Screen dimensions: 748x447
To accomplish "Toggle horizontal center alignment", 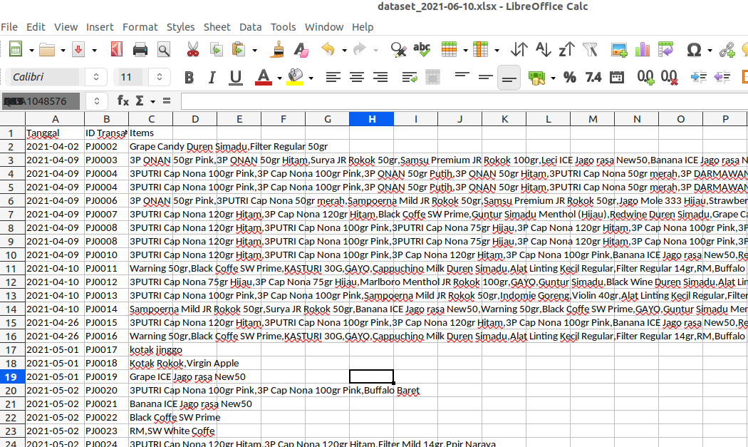I will tap(356, 77).
